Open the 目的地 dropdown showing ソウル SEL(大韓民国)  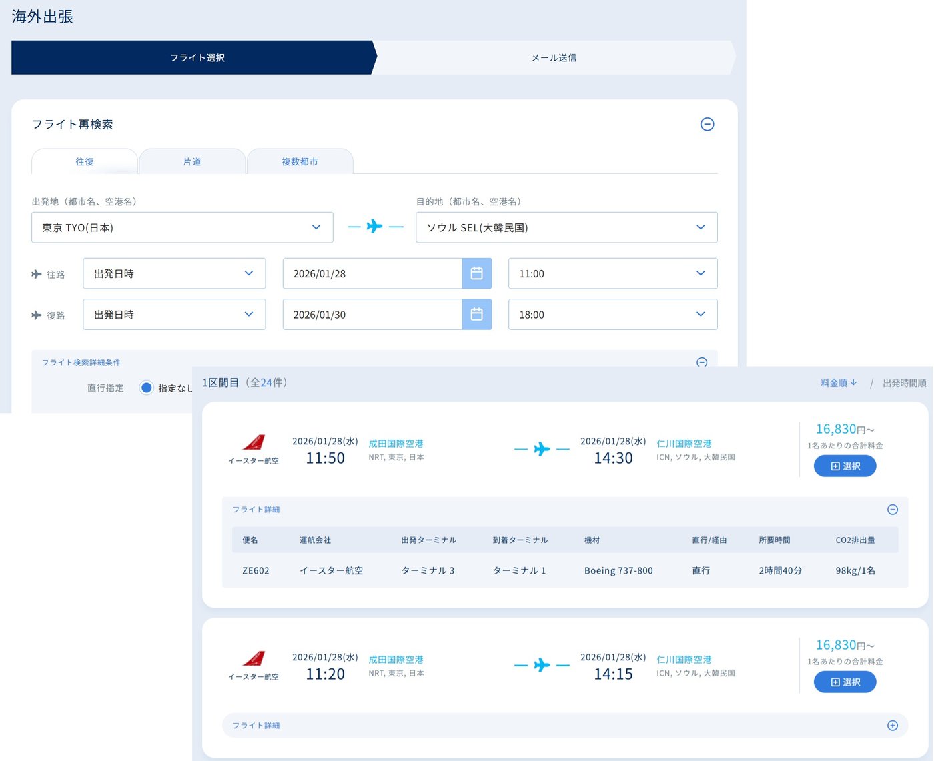pyautogui.click(x=566, y=227)
